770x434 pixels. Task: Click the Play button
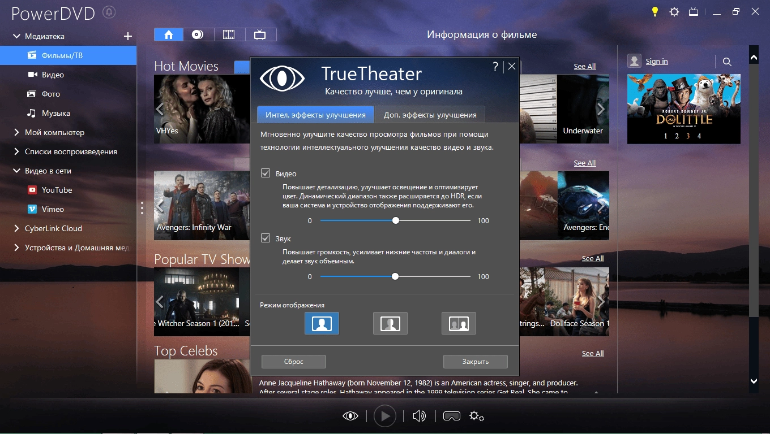385,416
